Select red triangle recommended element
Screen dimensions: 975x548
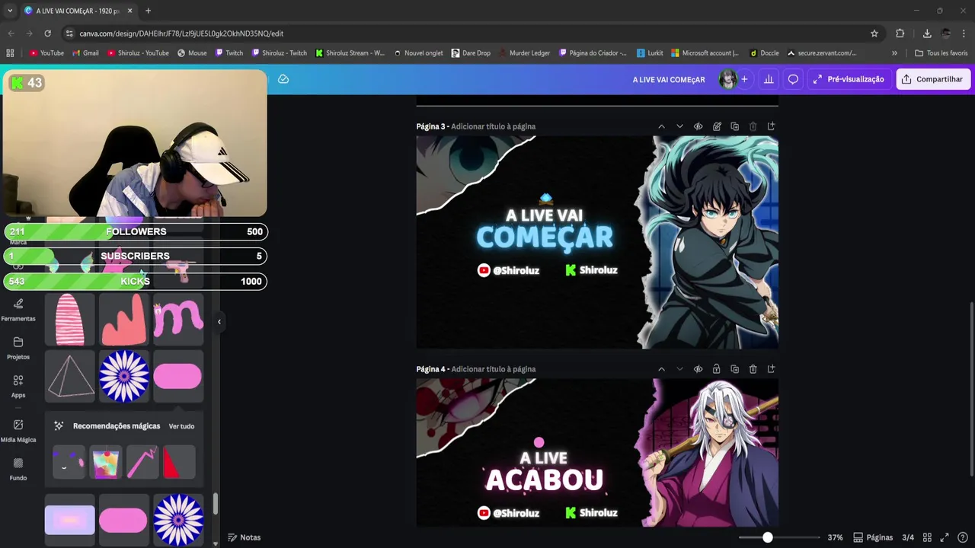click(180, 463)
